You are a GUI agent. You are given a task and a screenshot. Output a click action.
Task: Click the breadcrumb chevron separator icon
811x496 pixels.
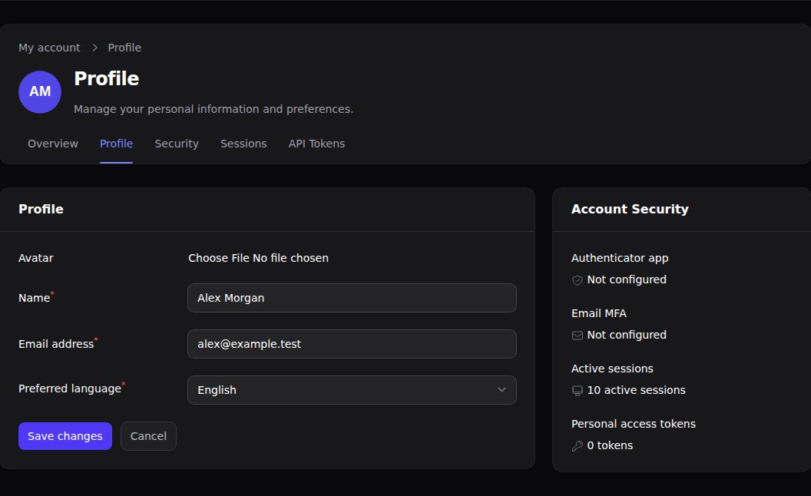coord(94,48)
